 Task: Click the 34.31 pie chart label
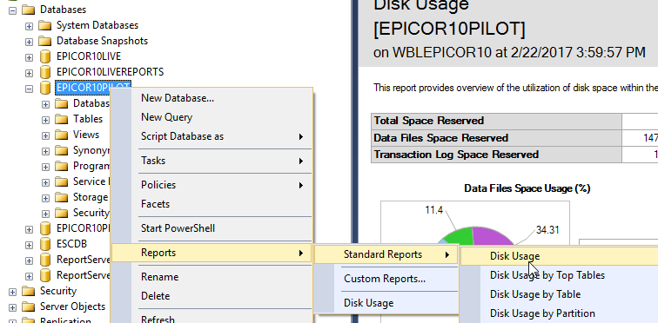547,230
